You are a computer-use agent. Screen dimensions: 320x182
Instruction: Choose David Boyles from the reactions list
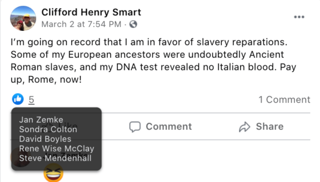point(45,139)
